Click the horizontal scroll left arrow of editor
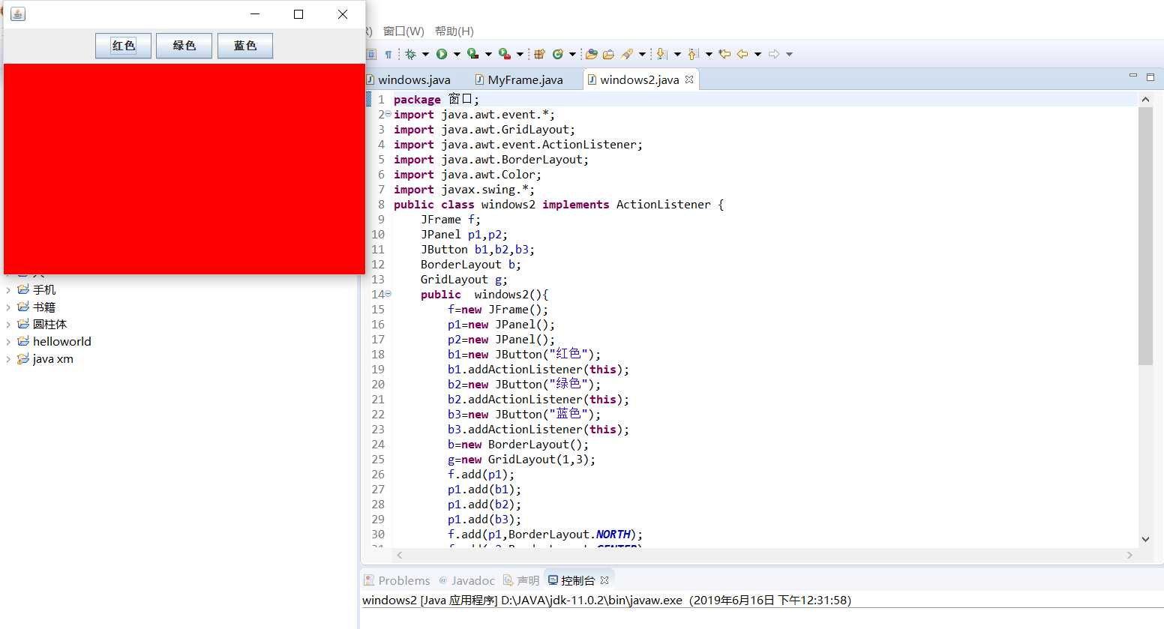The width and height of the screenshot is (1164, 629). tap(400, 556)
